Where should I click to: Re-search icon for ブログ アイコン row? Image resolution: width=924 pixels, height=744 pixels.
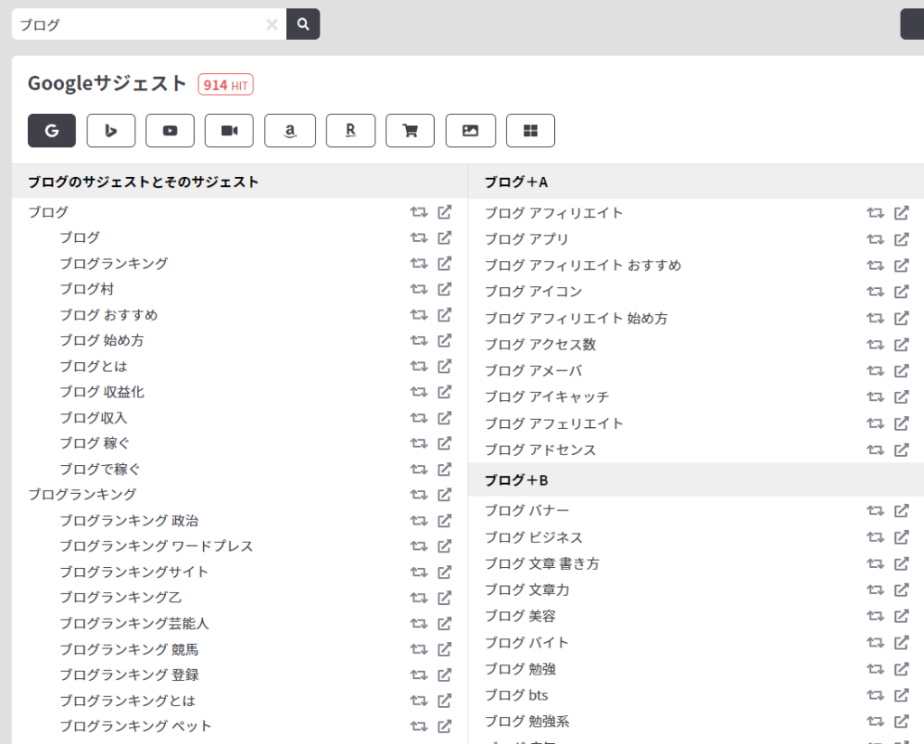point(875,292)
